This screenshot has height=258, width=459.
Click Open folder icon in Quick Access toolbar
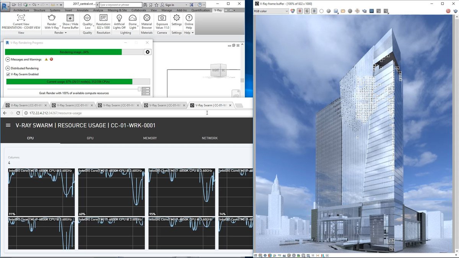coord(15,5)
